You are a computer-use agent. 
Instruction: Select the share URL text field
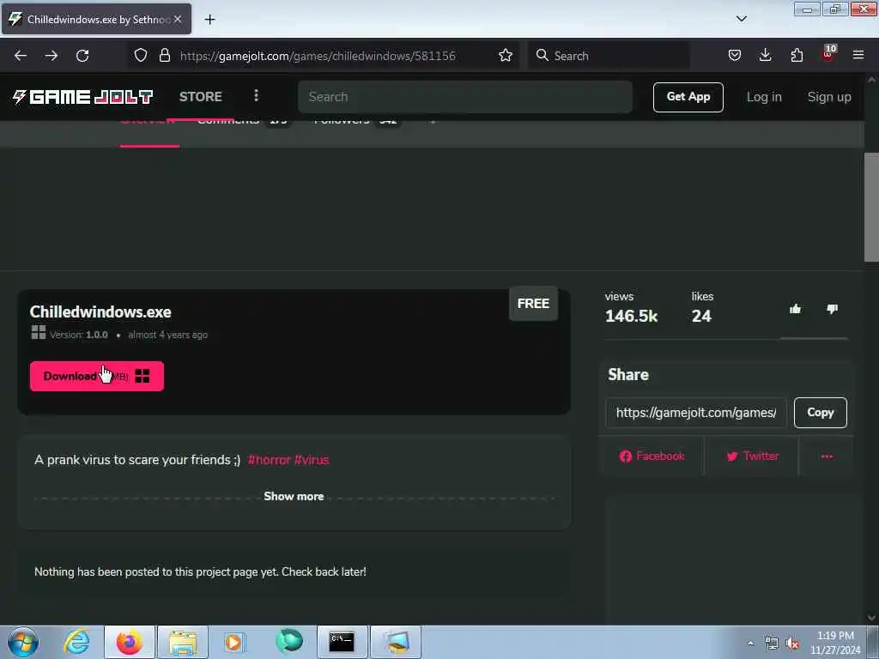(x=695, y=413)
